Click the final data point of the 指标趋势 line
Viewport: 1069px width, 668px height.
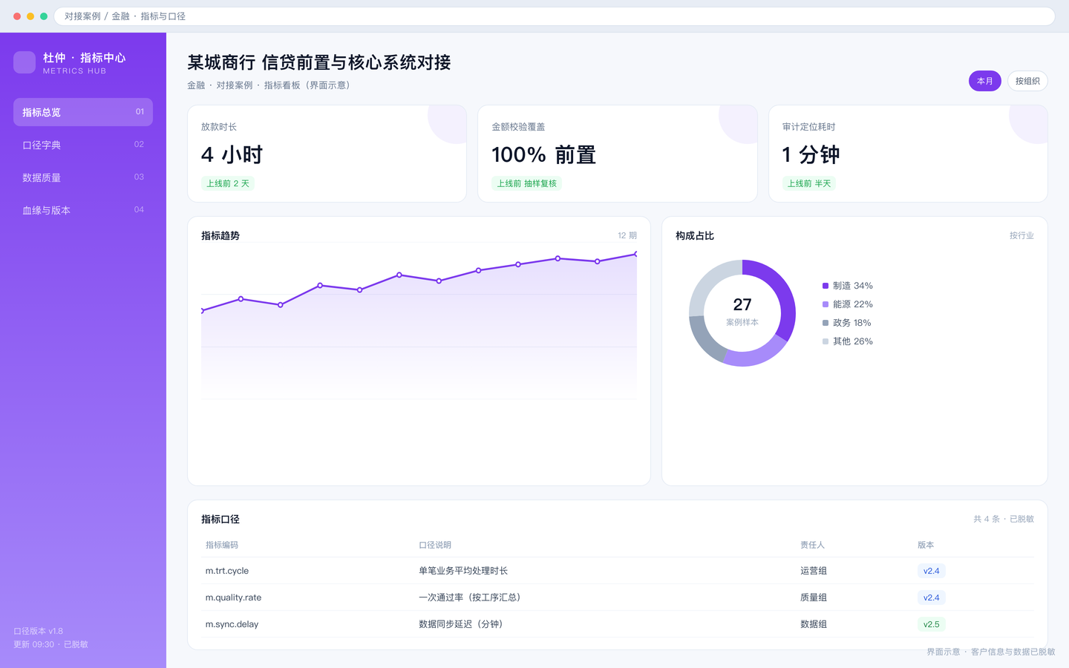(636, 254)
